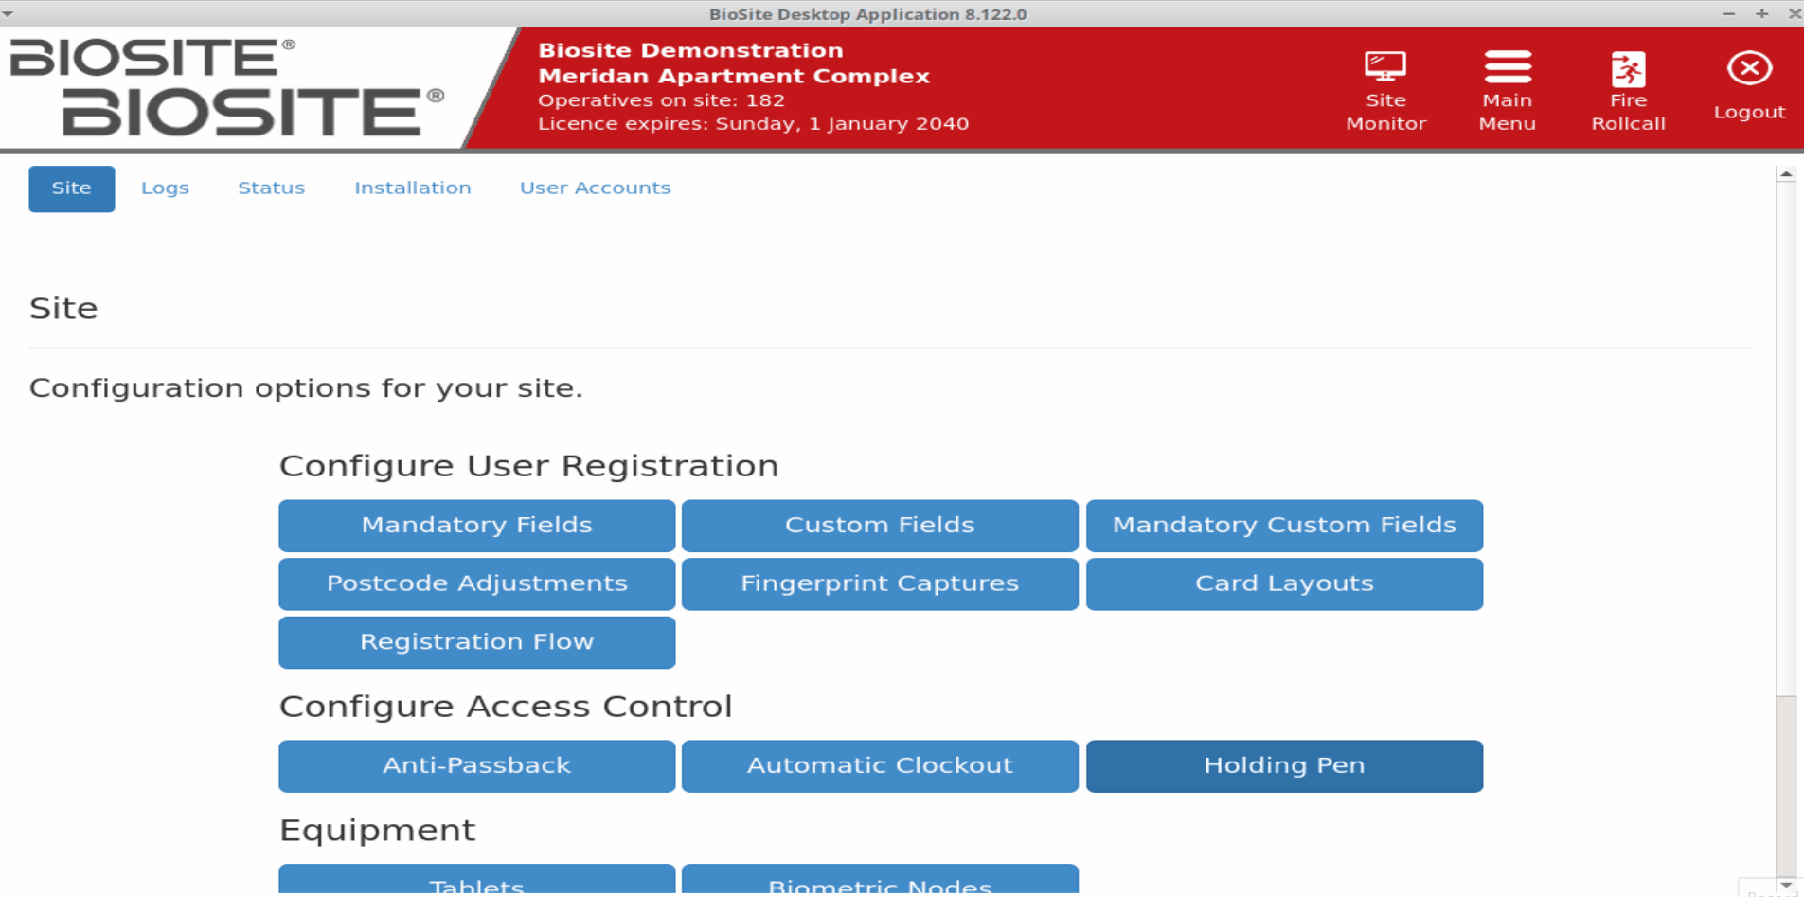This screenshot has width=1804, height=897.
Task: Open Fingerprint Captures settings
Action: pos(880,583)
